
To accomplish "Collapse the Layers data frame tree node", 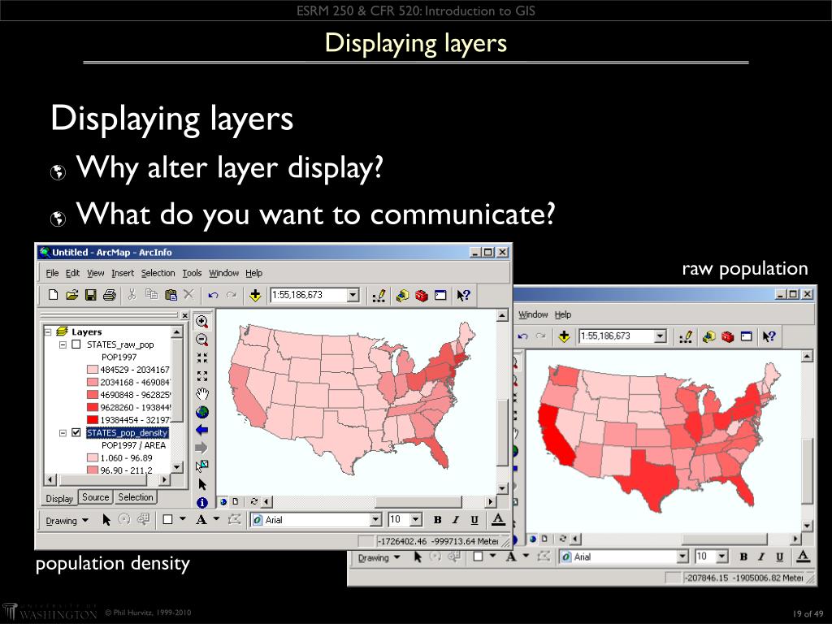I will click(48, 331).
